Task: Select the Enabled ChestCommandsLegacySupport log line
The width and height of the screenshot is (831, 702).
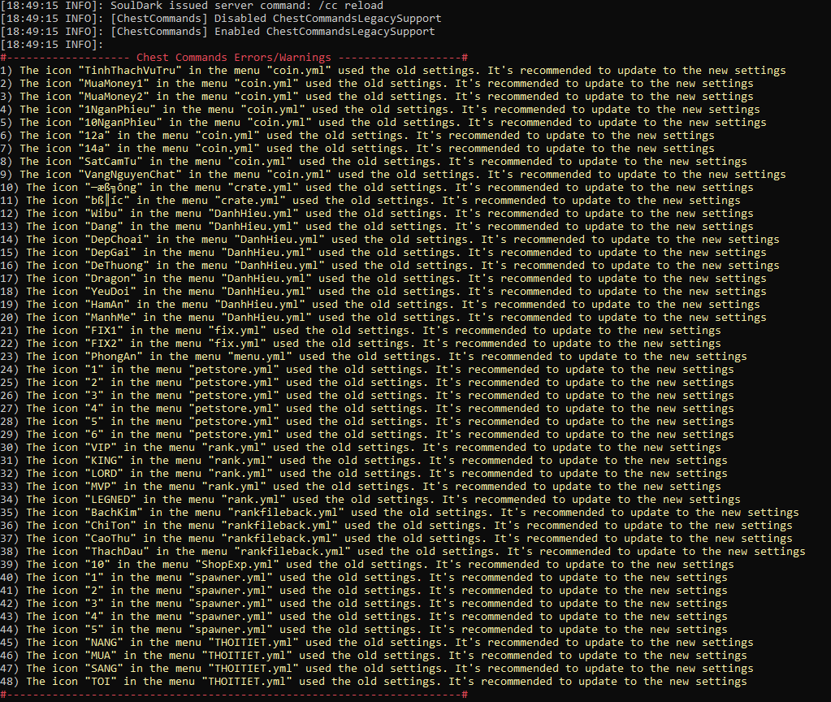Action: [218, 32]
